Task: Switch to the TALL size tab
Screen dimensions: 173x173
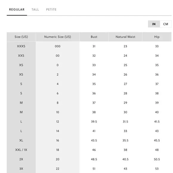Action: [35, 10]
